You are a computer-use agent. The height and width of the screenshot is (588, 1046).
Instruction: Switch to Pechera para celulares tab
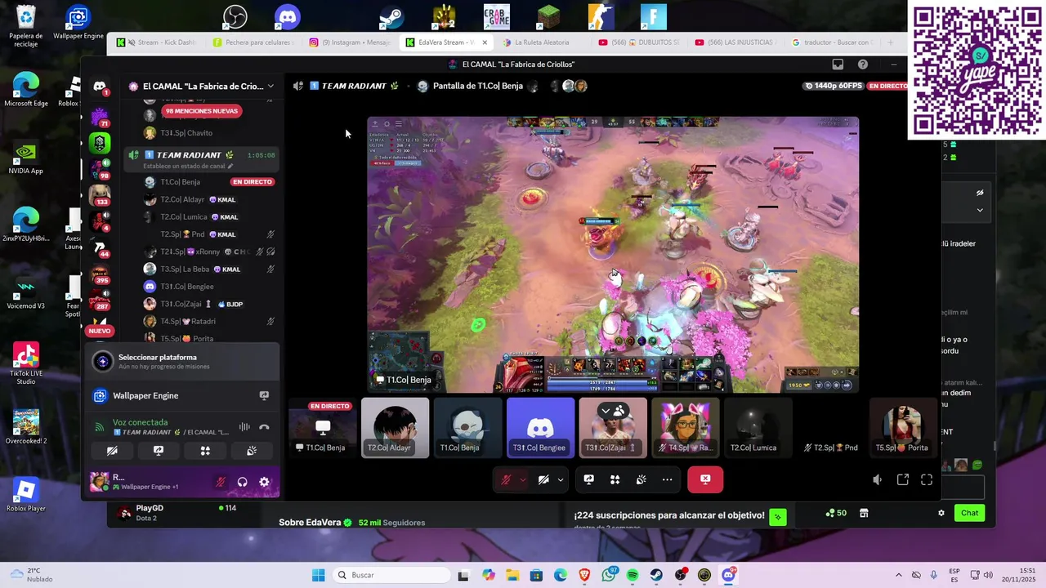click(x=253, y=42)
